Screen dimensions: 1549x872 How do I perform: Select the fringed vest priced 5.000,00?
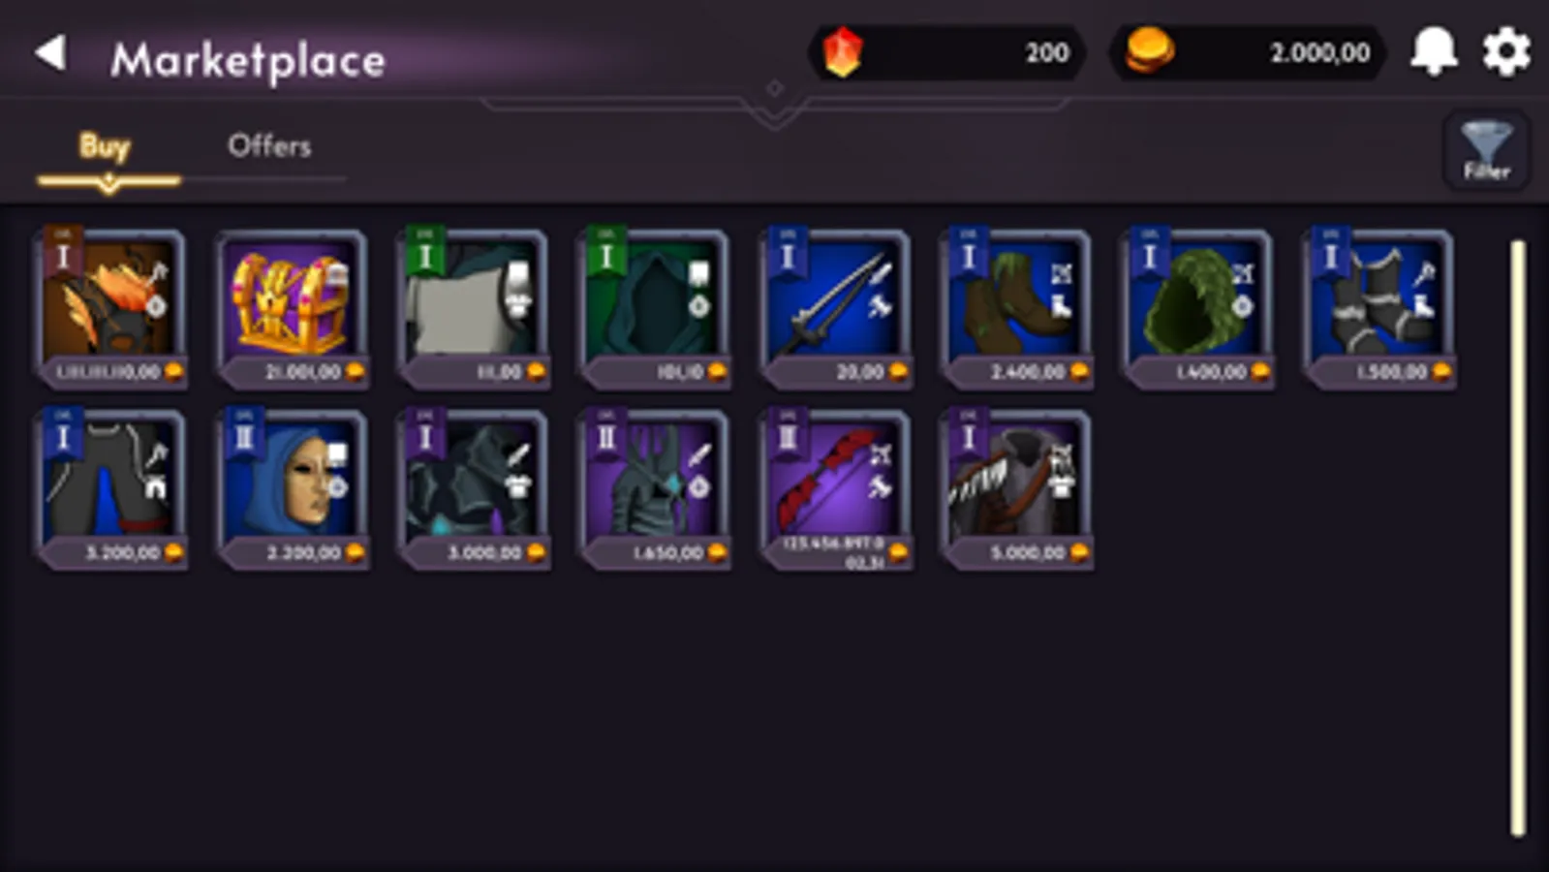coord(1016,489)
